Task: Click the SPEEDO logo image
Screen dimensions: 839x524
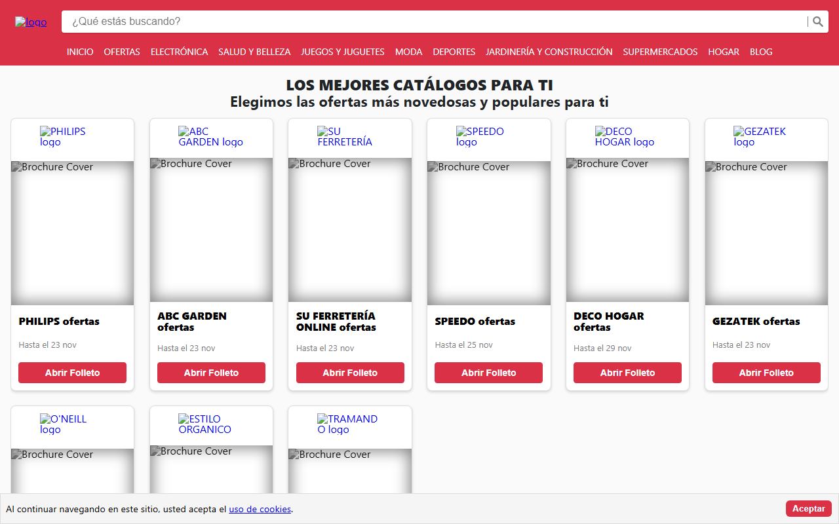Action: 489,137
